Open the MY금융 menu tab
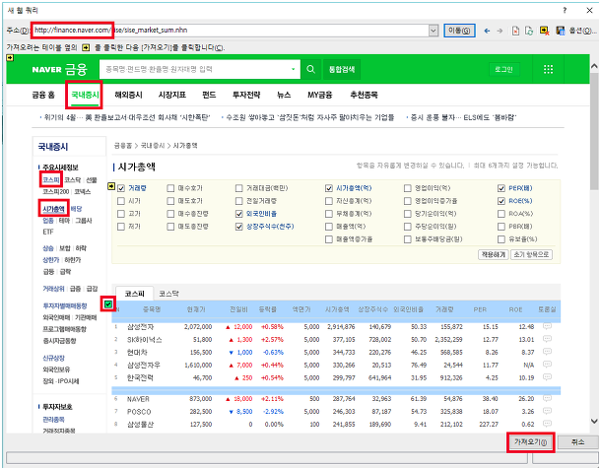This screenshot has height=469, width=601. point(319,95)
